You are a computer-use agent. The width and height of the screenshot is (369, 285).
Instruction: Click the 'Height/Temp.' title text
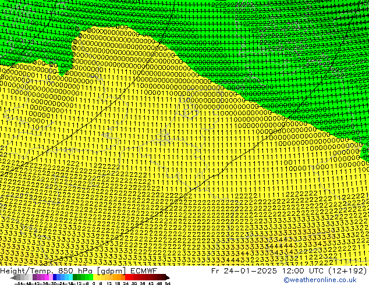click(x=27, y=271)
